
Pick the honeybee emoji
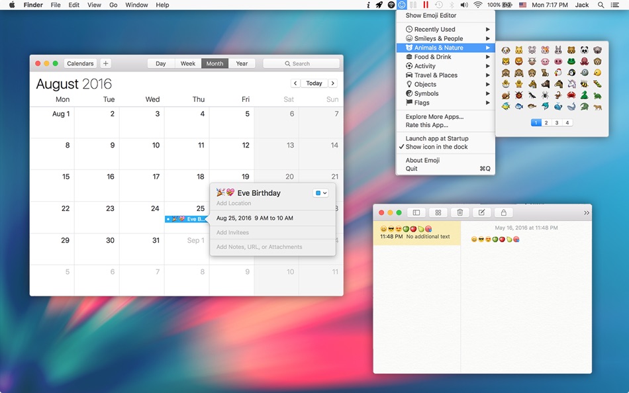(585, 84)
